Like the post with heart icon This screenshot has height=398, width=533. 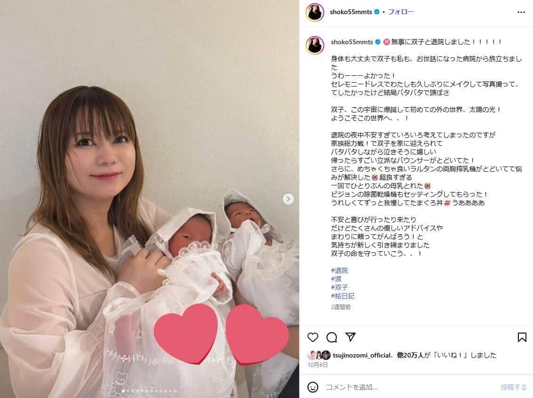point(312,337)
